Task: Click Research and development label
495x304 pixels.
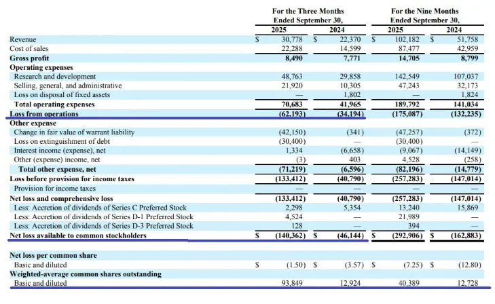Action: 54,76
